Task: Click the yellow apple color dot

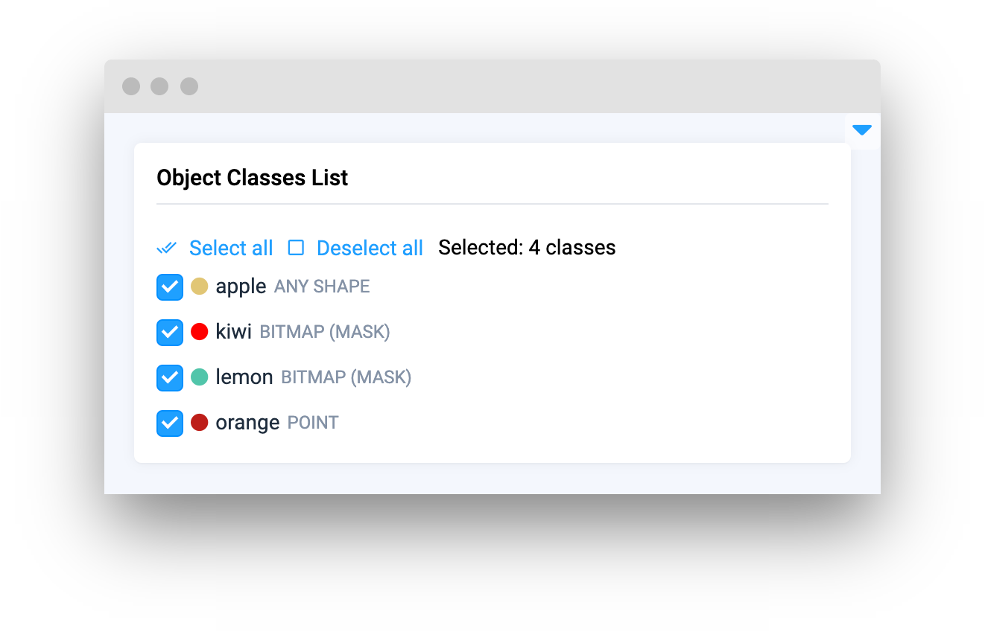Action: point(199,287)
